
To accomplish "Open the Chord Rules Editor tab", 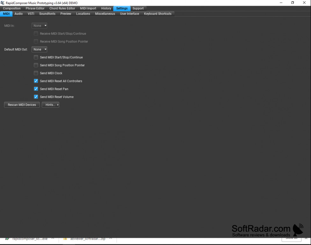I will (x=62, y=8).
